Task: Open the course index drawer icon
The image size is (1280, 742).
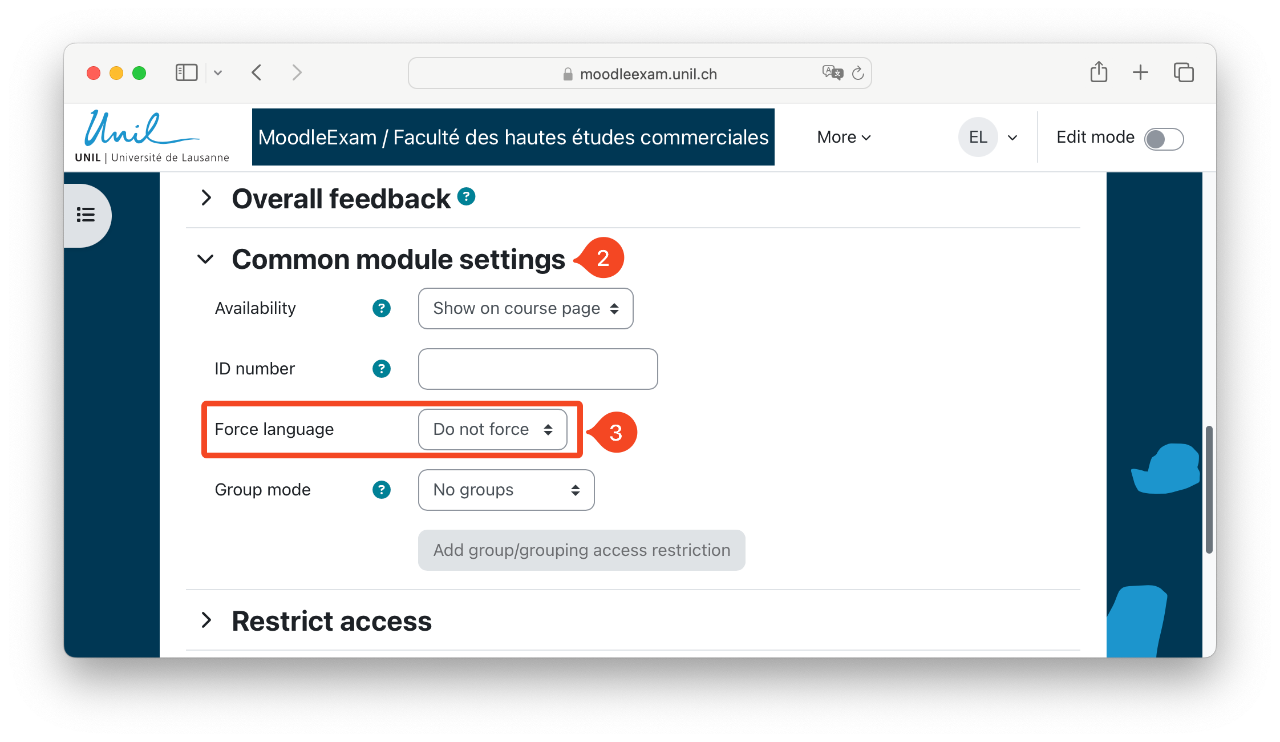Action: coord(86,215)
